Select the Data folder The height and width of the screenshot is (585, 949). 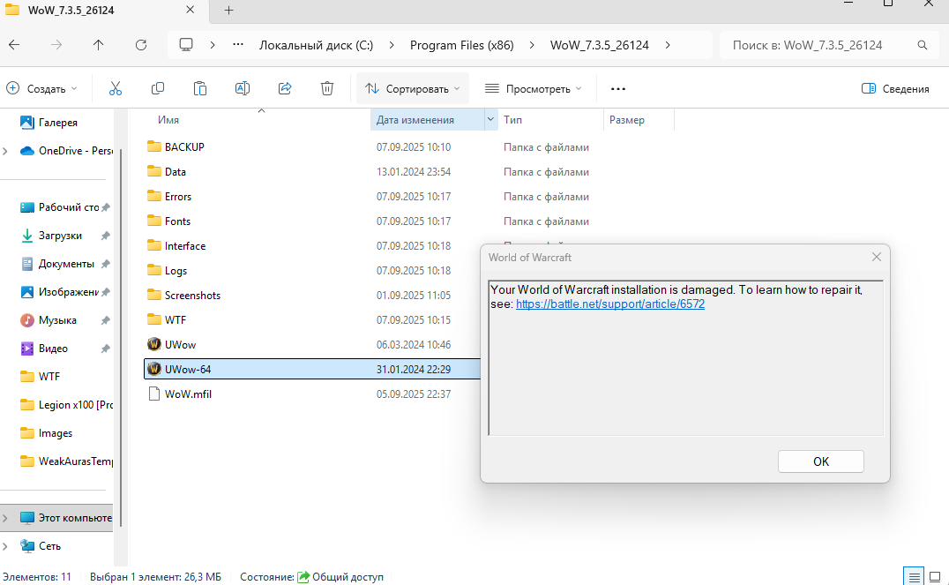[175, 171]
